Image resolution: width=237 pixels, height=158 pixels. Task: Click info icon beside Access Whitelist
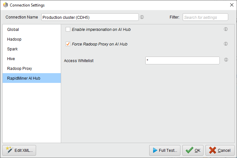226,60
